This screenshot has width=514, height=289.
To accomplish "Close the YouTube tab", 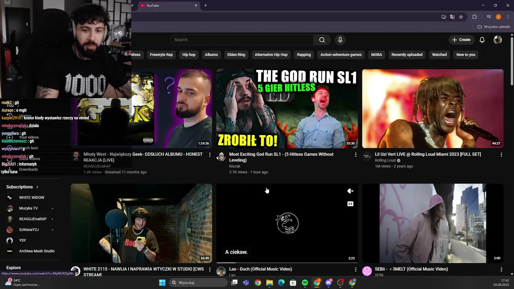I will [196, 6].
